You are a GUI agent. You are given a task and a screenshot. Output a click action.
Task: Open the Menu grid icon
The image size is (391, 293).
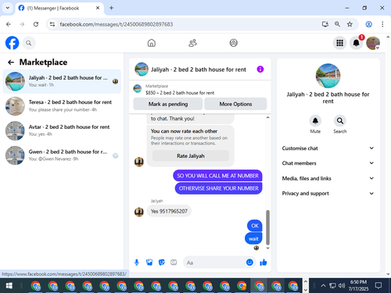coord(339,43)
